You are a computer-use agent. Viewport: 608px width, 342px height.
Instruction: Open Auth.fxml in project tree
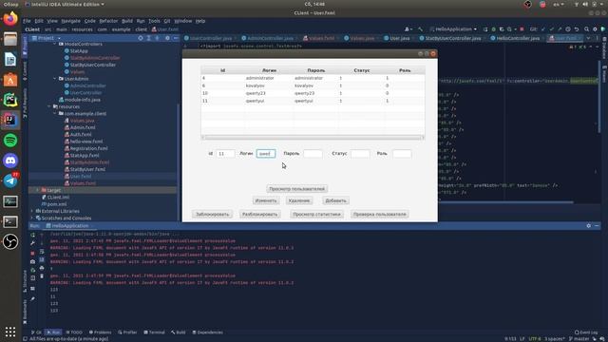(81, 135)
